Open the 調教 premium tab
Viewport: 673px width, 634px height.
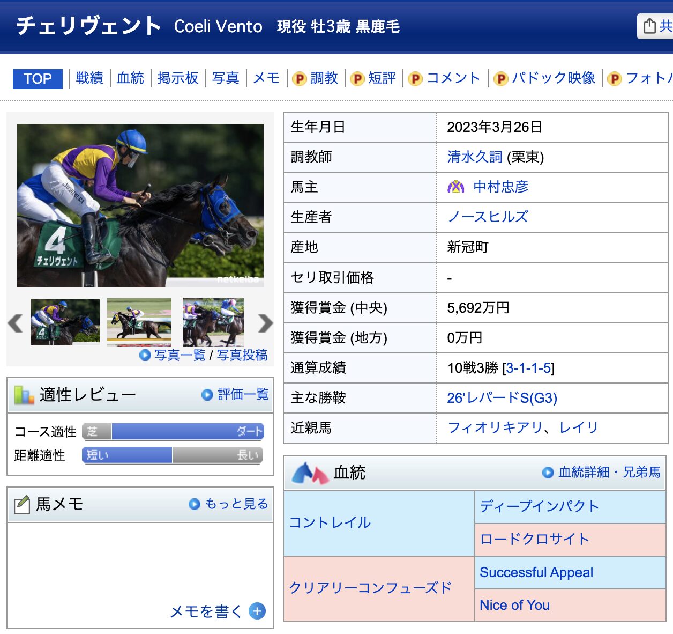(x=324, y=78)
